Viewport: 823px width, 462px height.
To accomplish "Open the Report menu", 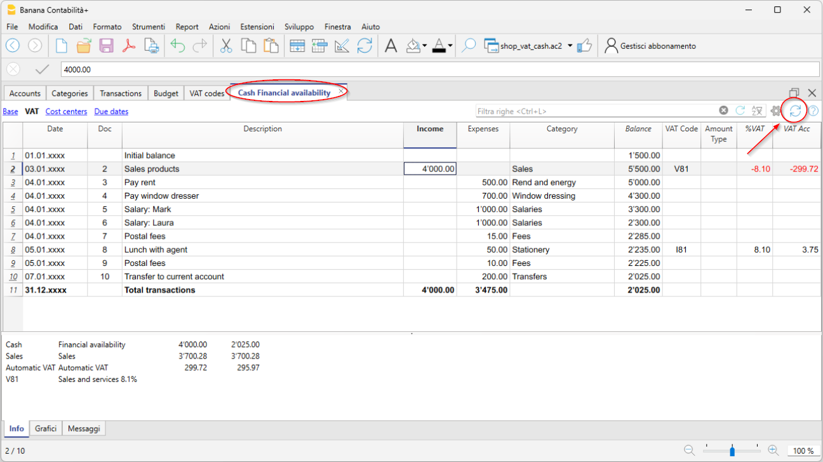I will [187, 27].
